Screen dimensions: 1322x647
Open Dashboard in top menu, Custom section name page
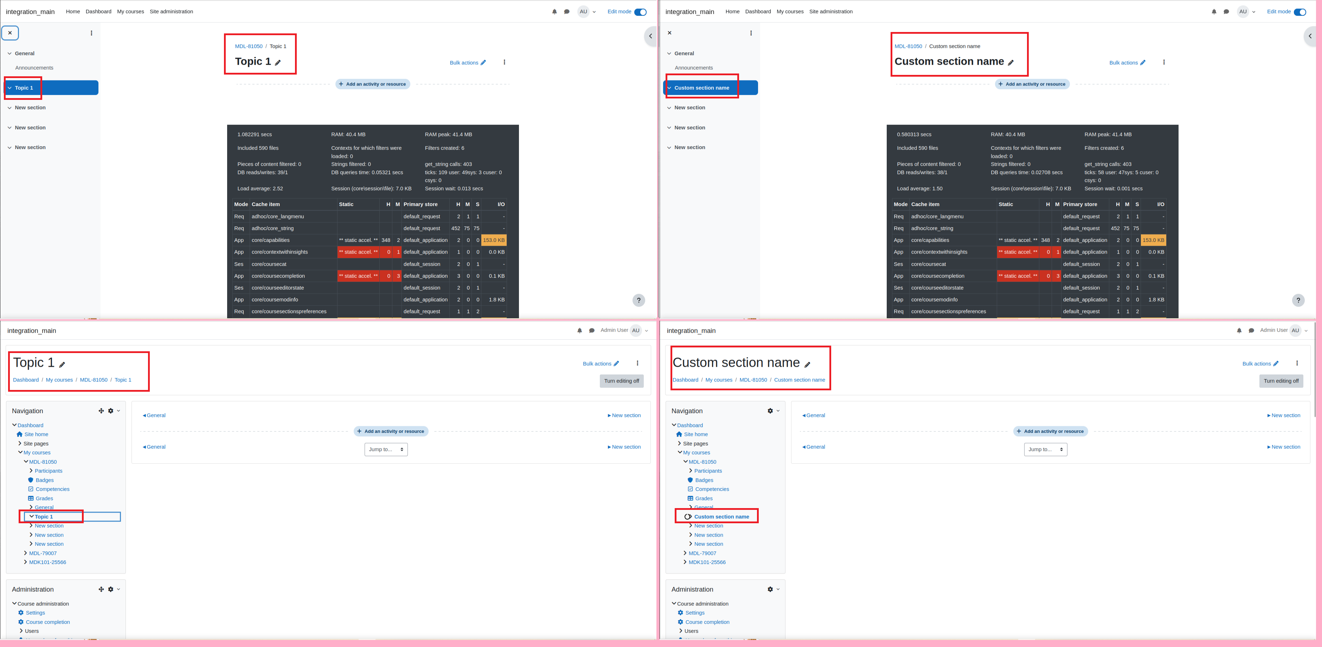coord(758,12)
